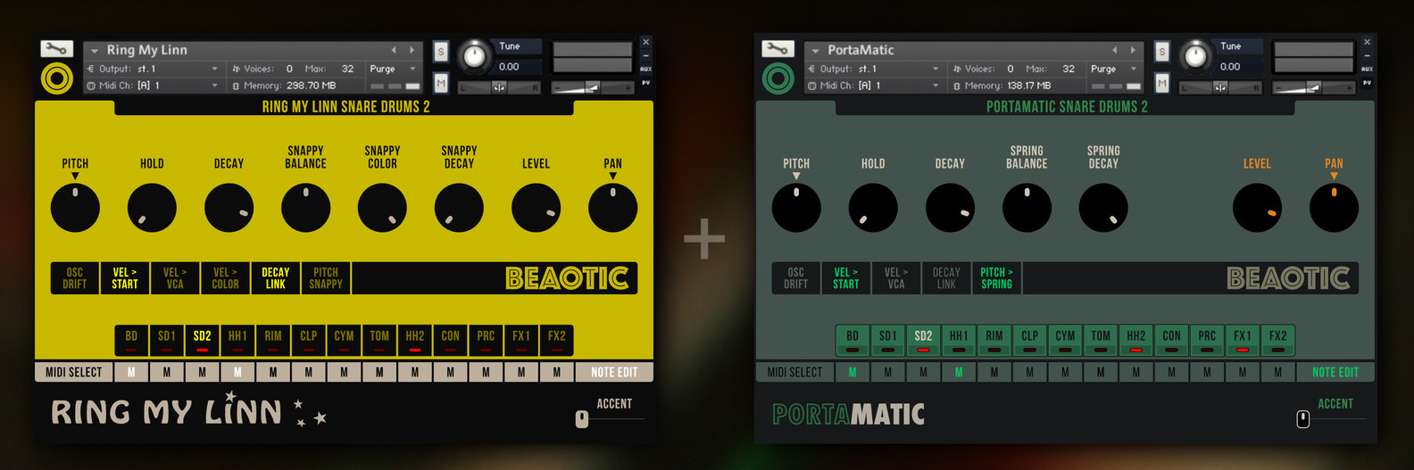This screenshot has height=470, width=1414.
Task: Click the yellow ring logo in Ring My Linn
Action: 56,78
